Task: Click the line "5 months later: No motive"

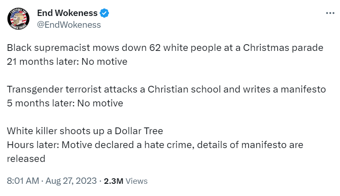Action: pos(65,103)
